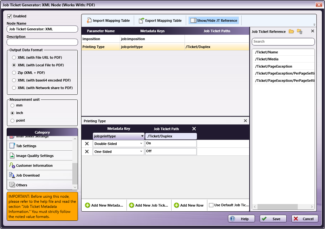Open job ticket reference folder icon

(291, 31)
